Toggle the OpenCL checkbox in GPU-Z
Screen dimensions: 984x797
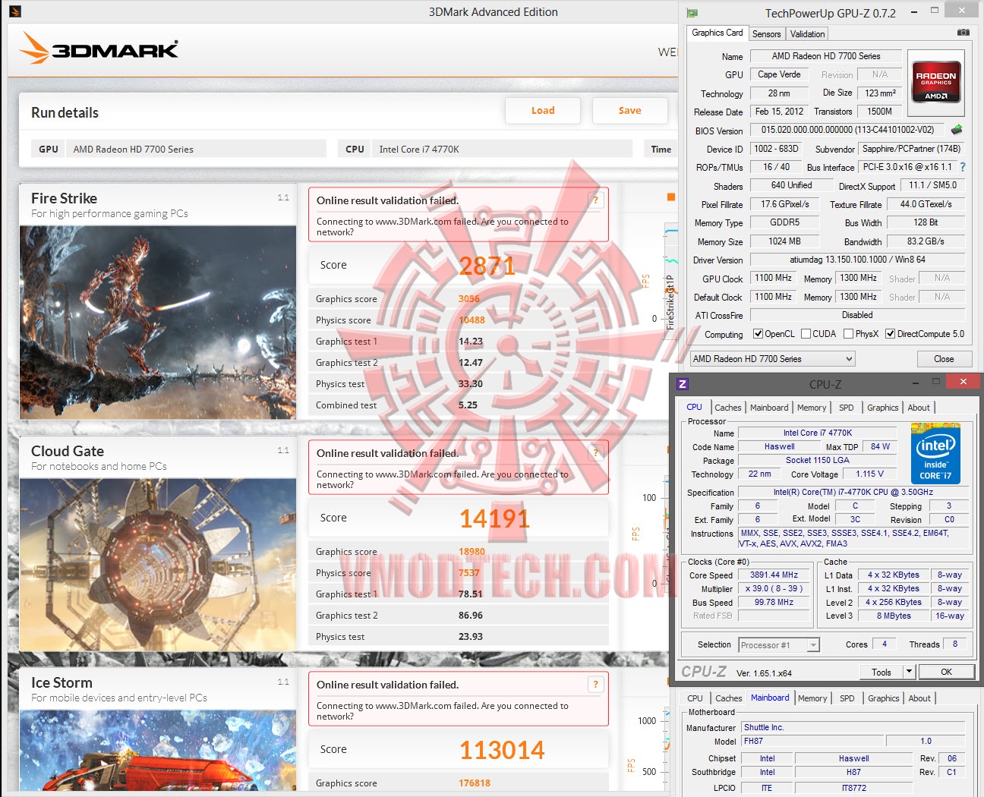coord(758,334)
